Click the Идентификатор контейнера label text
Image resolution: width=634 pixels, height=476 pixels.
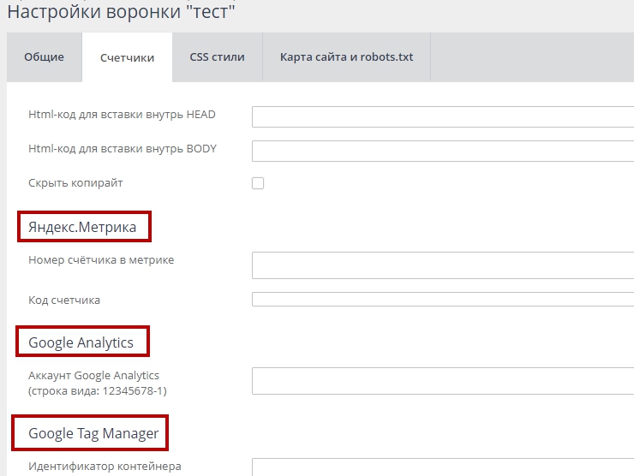point(105,467)
